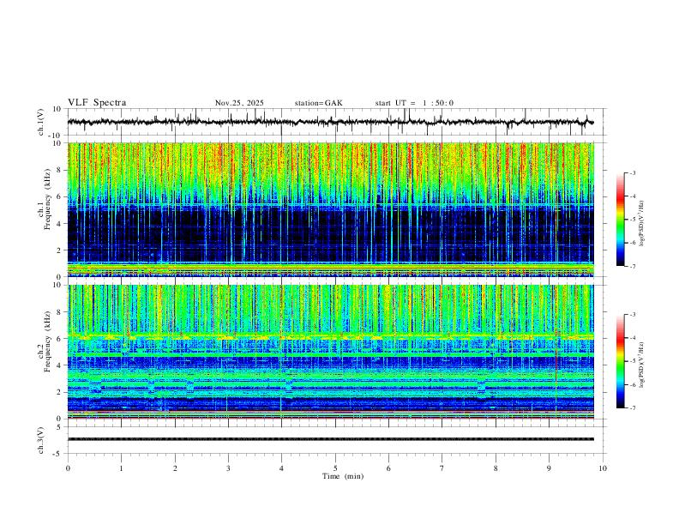Image resolution: width=679 pixels, height=525 pixels.
Task: Click time axis tick label "0"
Action: 68,468
